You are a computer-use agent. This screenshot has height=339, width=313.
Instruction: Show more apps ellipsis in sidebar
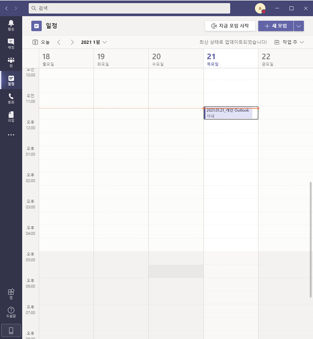pyautogui.click(x=11, y=135)
